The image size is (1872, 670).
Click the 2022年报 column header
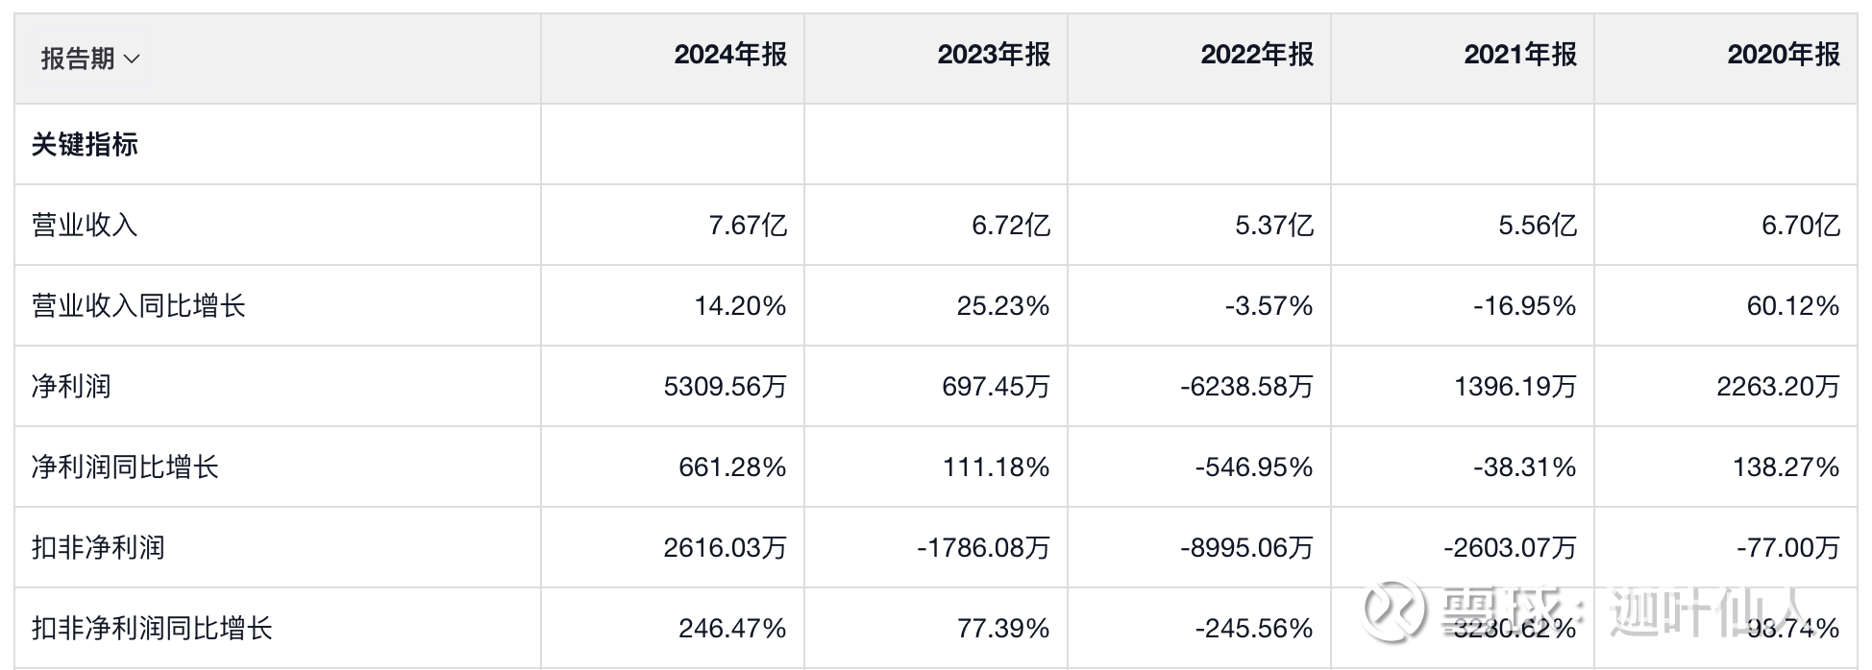click(x=1257, y=55)
